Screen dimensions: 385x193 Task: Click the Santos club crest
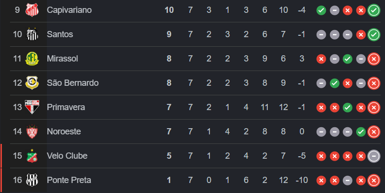[32, 34]
